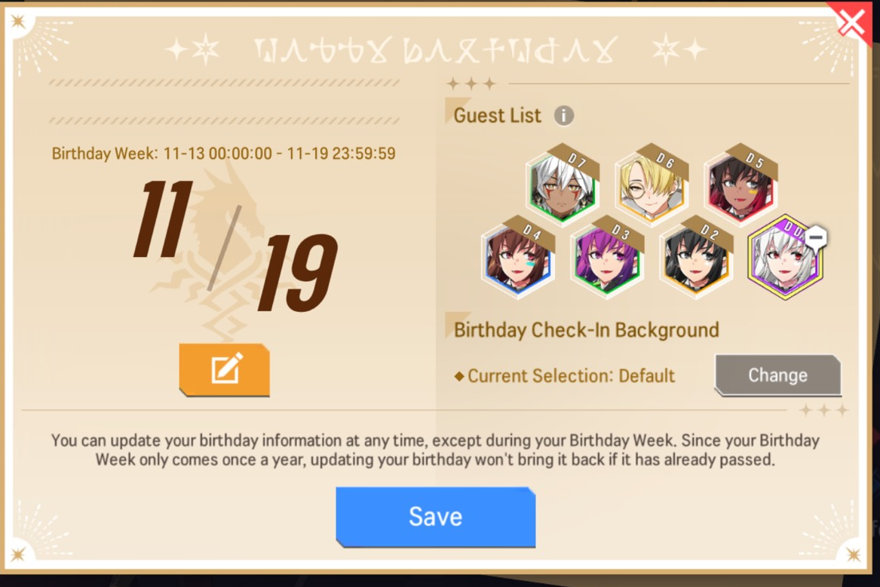Select the D2 black-haired guest avatar
Viewport: 880px width, 587px height.
[696, 258]
